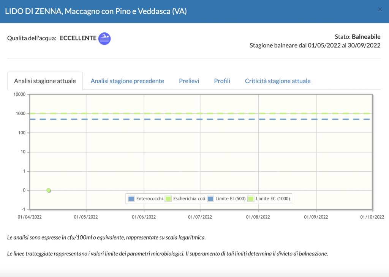The image size is (389, 277).
Task: Click the 01/07/2022 x-axis date label
Action: pos(201,217)
